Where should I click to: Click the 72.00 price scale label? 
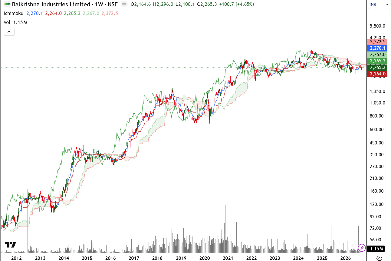click(x=375, y=228)
